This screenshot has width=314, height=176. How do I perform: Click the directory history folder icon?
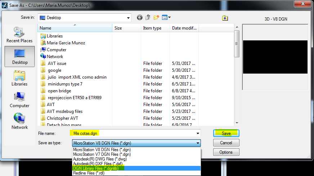225,18
